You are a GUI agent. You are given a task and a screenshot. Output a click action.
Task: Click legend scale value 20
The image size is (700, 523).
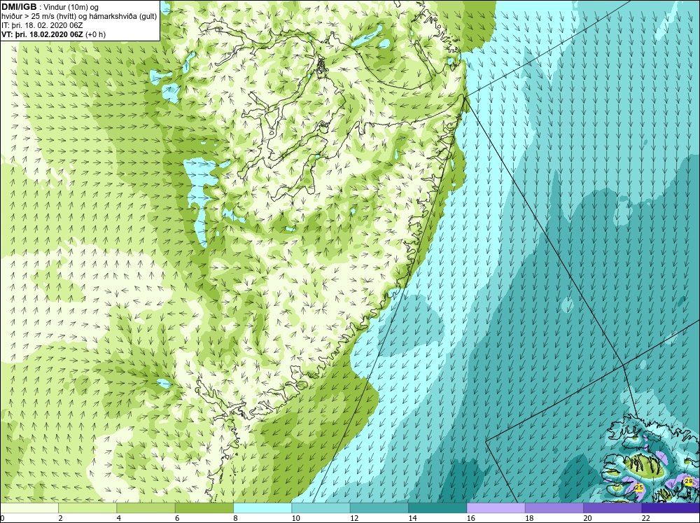tap(587, 518)
